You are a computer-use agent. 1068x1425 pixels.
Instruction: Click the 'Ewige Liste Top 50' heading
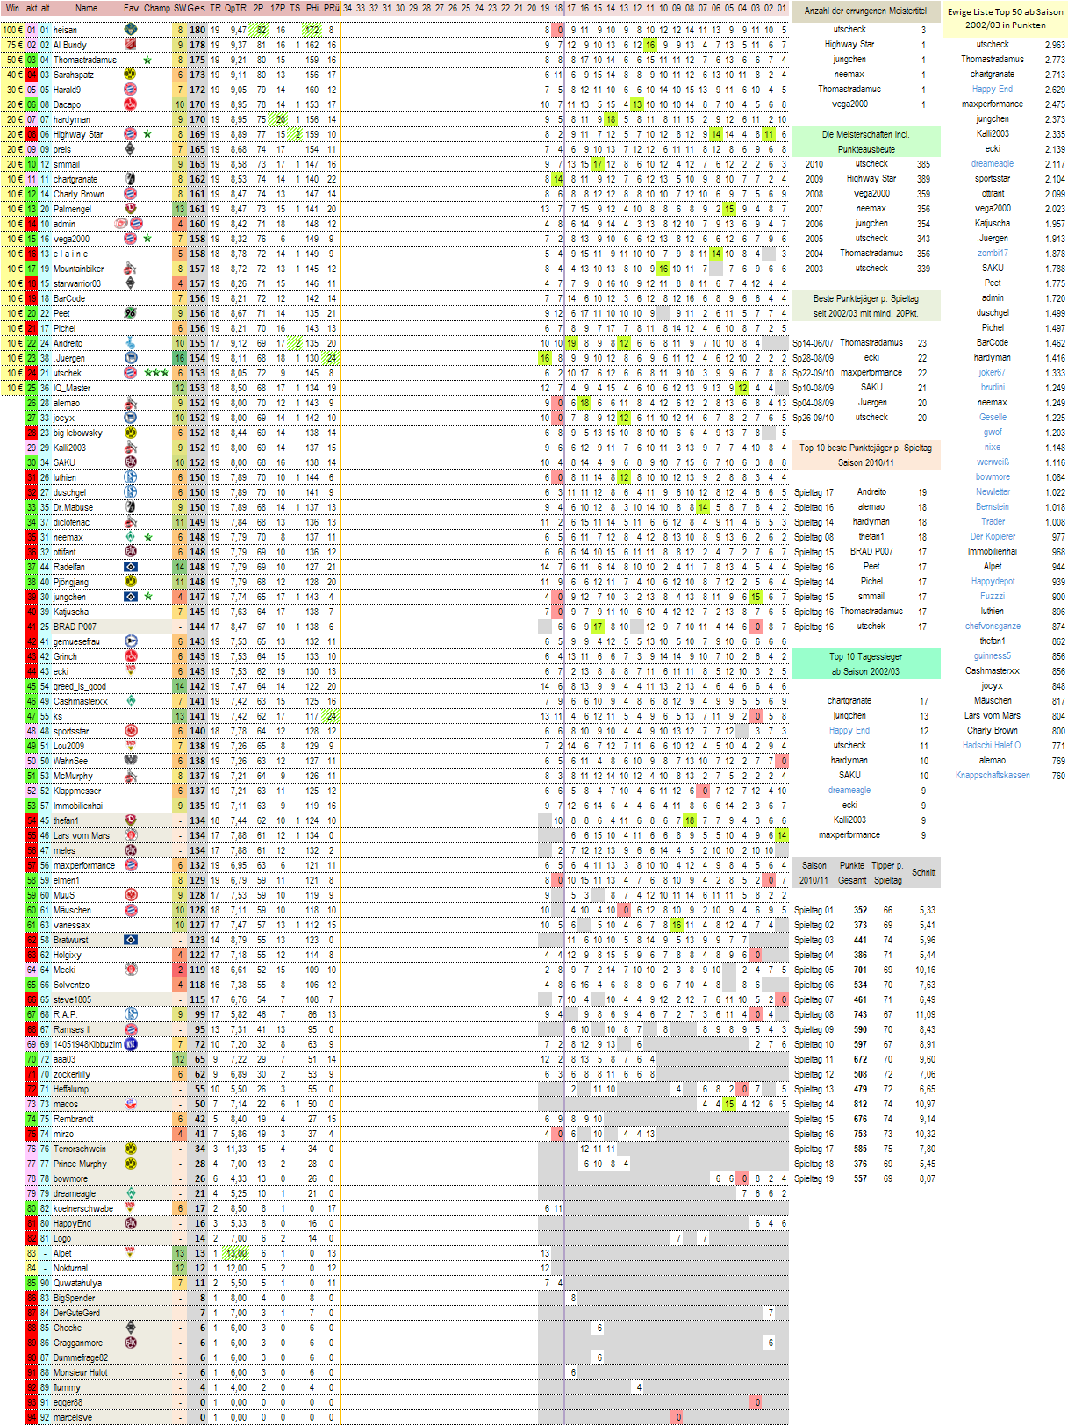(1005, 18)
